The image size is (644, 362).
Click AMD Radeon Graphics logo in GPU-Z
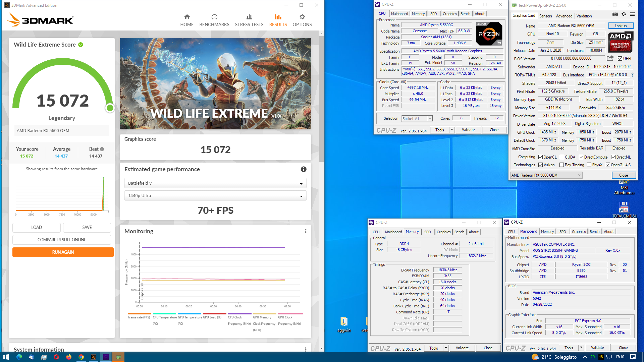(x=621, y=42)
